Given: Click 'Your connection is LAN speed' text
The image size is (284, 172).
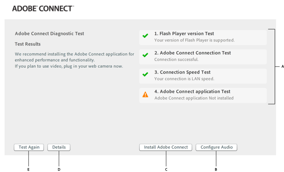Looking at the screenshot, I should (x=184, y=79).
